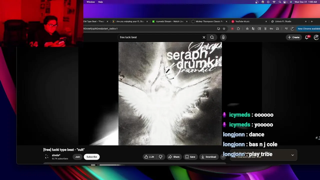
Task: Click the trash can extension icon
Action: tap(265, 29)
